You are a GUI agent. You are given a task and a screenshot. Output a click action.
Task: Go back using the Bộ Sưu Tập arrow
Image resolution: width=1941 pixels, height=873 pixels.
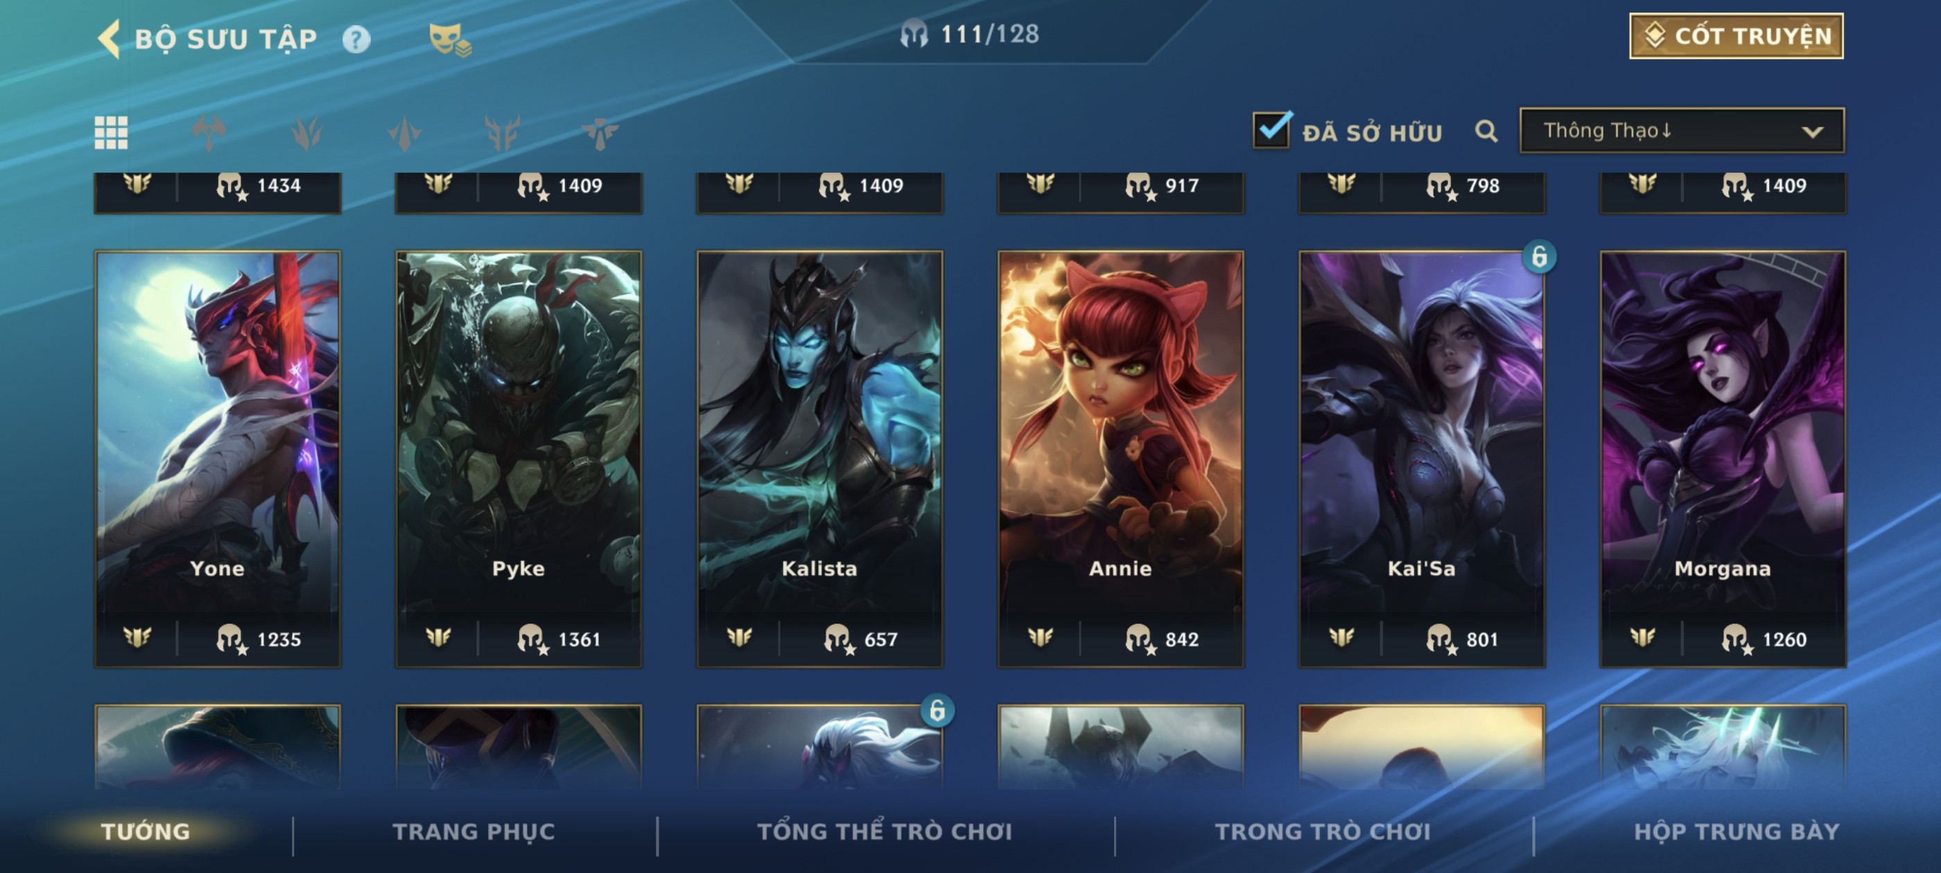(x=109, y=38)
